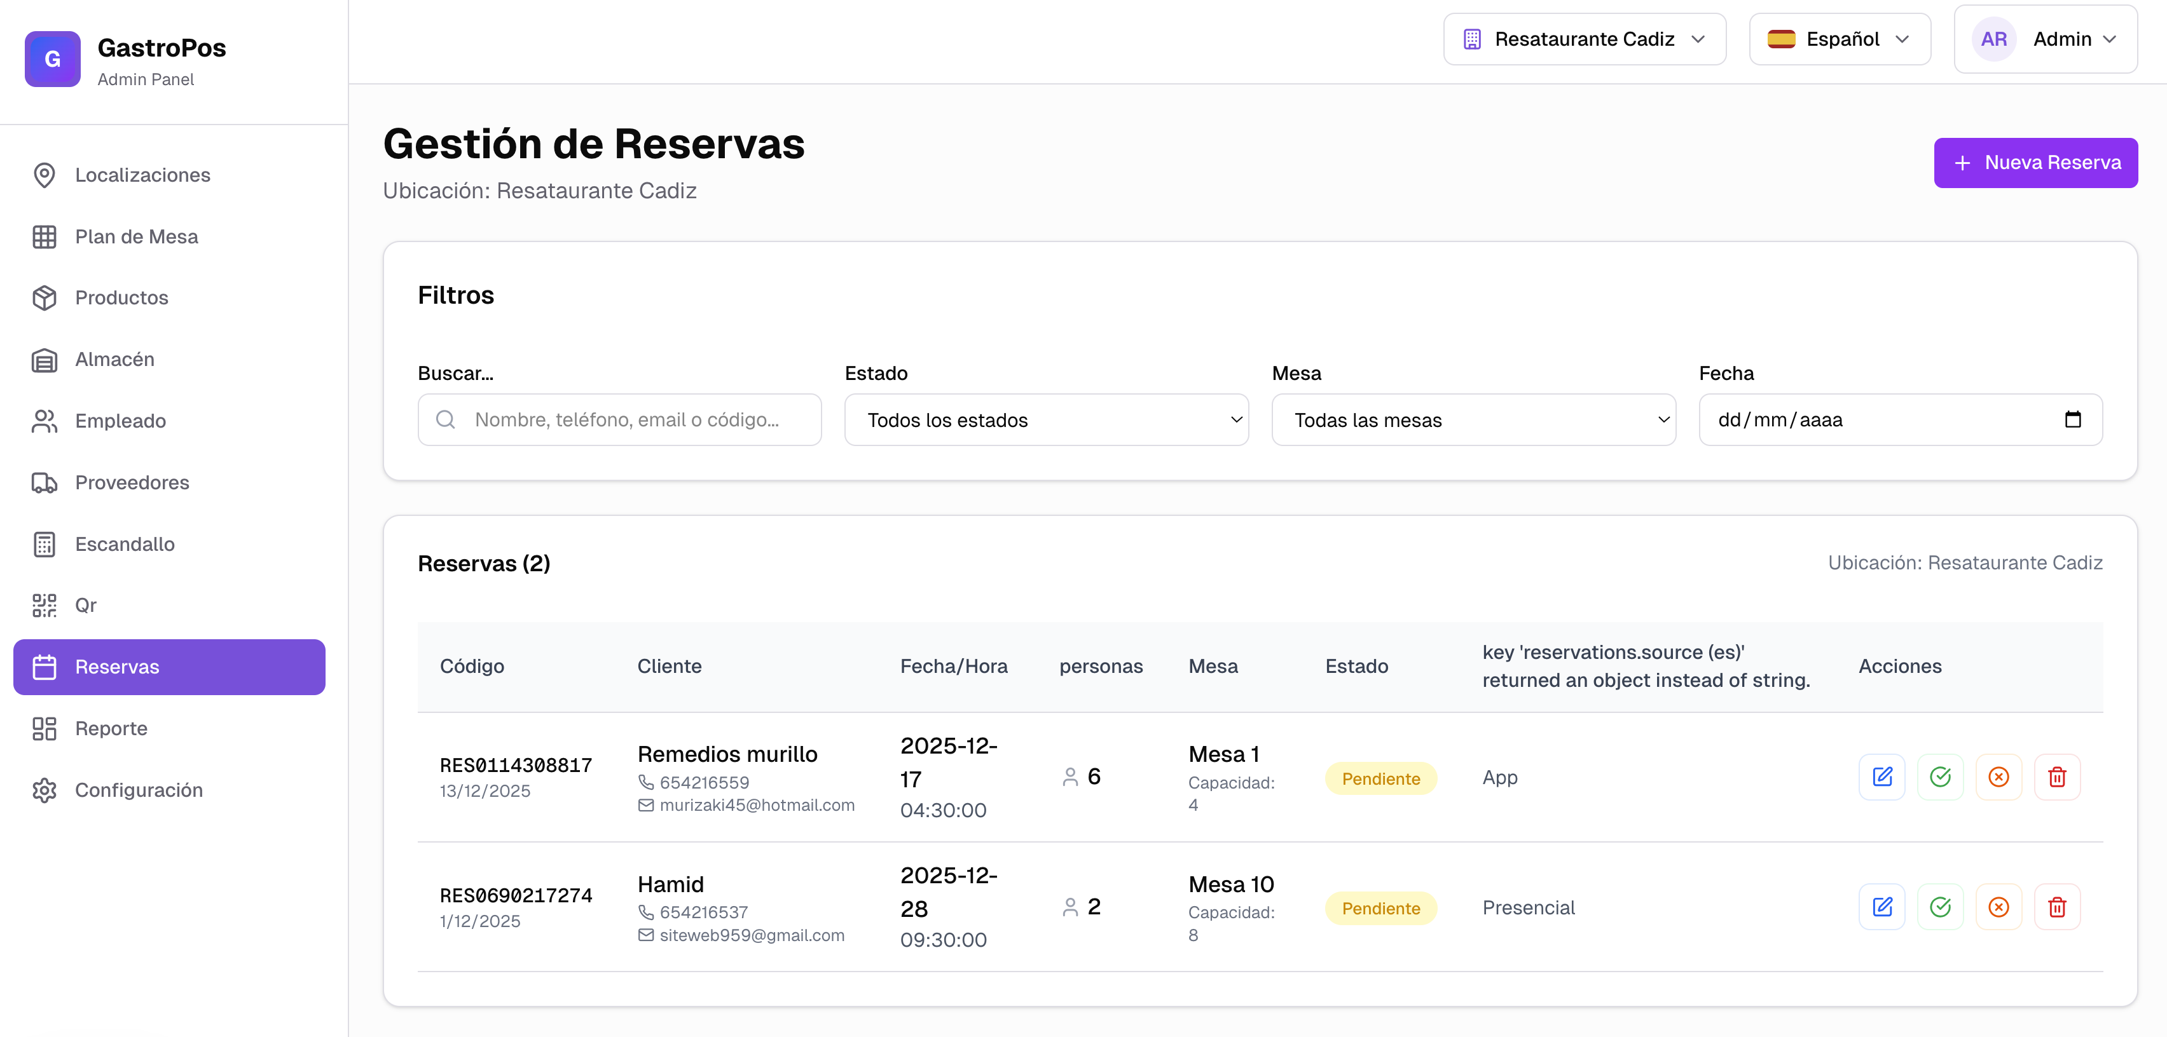Viewport: 2167px width, 1037px height.
Task: Delete reservation RES0114308817 with trash icon
Action: click(x=2057, y=776)
